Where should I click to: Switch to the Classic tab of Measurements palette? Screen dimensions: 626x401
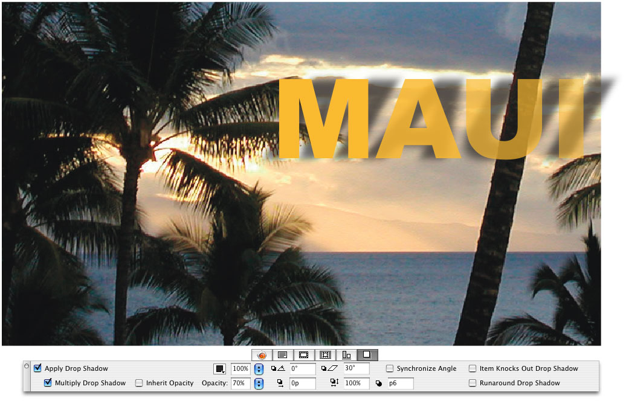pyautogui.click(x=262, y=354)
